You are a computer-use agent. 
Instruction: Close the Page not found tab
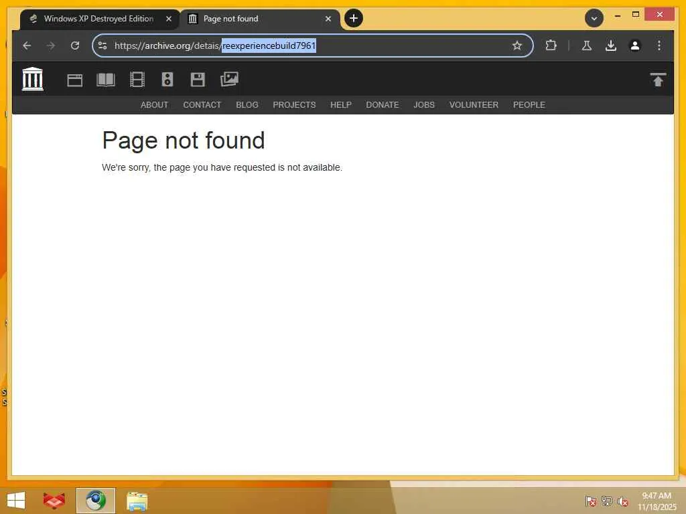(x=328, y=19)
